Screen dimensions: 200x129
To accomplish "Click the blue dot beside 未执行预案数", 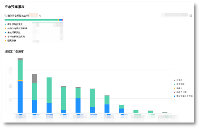I will 5,32.
